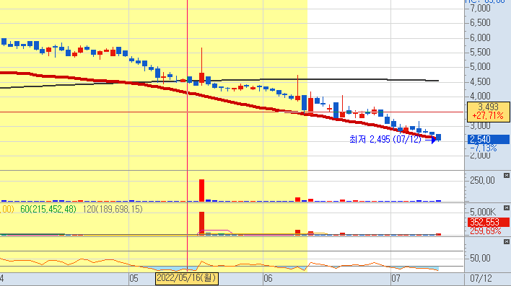Close the 250,00 indicator panel
The width and height of the screenshot is (511, 286).
[x=507, y=176]
